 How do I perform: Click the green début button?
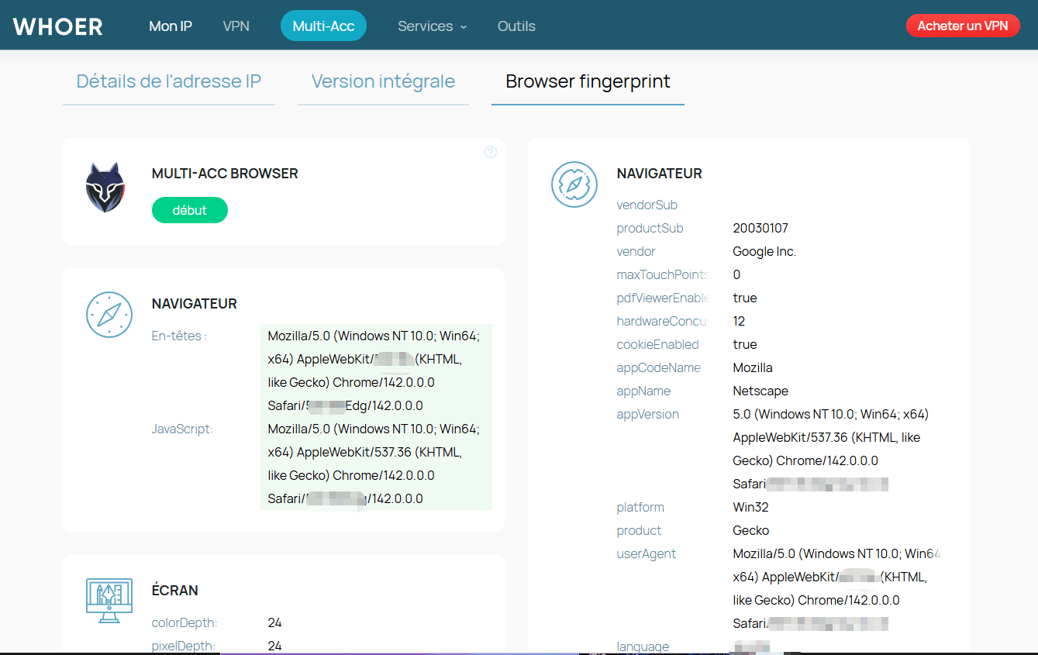(x=190, y=210)
